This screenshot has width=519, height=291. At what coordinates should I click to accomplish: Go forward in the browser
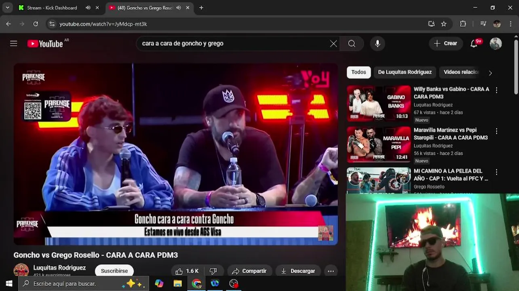point(22,24)
